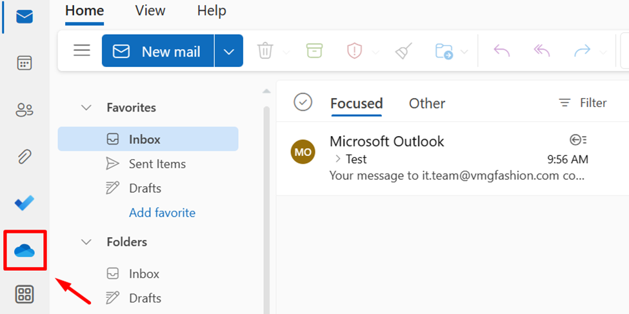Click the New mail button

[158, 51]
